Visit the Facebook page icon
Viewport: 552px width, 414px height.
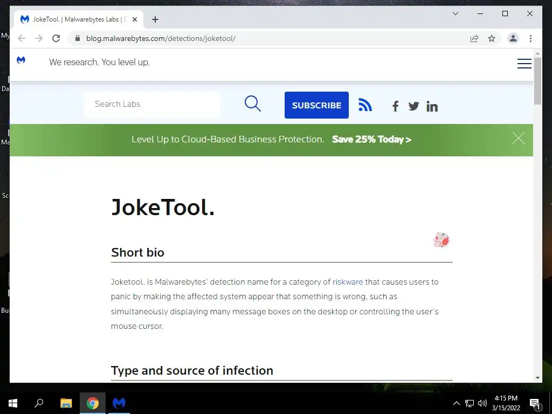click(x=395, y=106)
